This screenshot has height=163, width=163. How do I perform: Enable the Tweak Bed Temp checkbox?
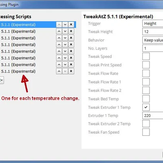tap(146, 99)
